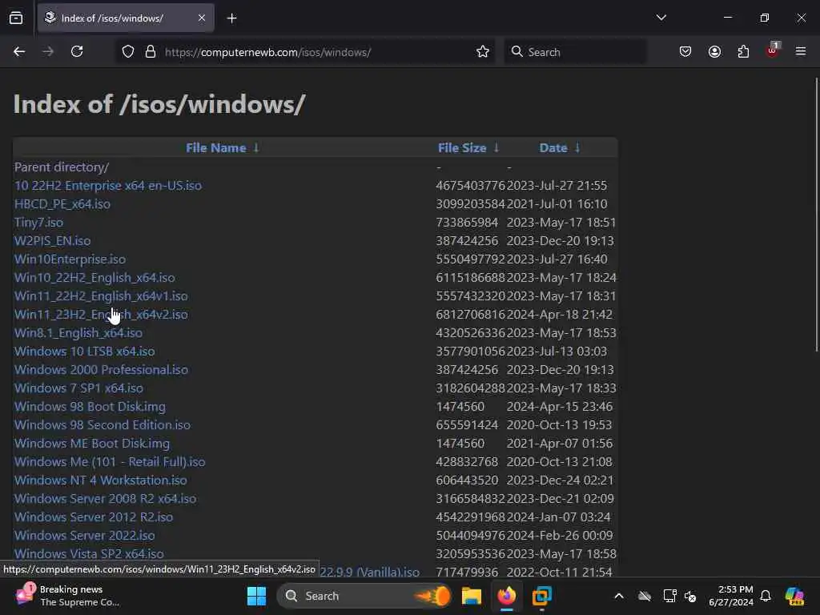This screenshot has width=820, height=615.
Task: Click the Firefox taskbar icon
Action: [x=507, y=596]
